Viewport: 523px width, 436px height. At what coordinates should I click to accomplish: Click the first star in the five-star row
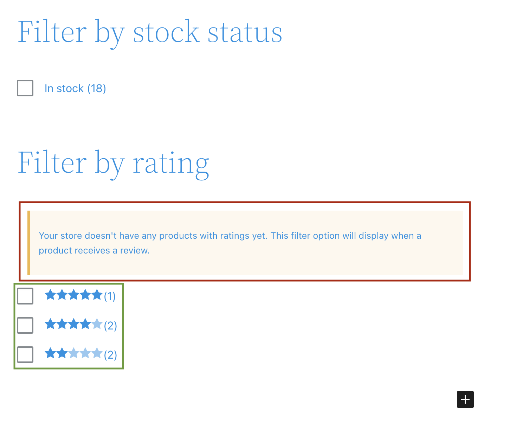(50, 295)
